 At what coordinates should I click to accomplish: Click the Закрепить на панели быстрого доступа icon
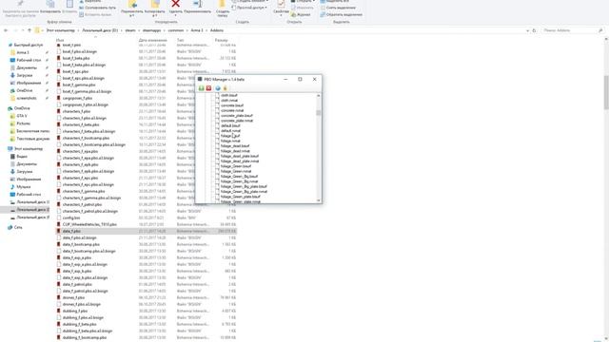(x=21, y=4)
